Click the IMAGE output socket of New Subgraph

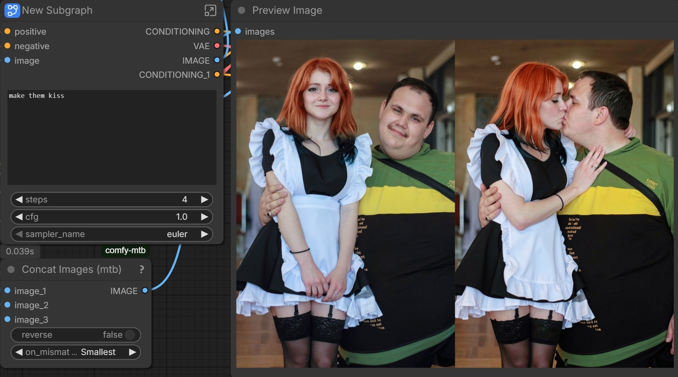(x=217, y=60)
